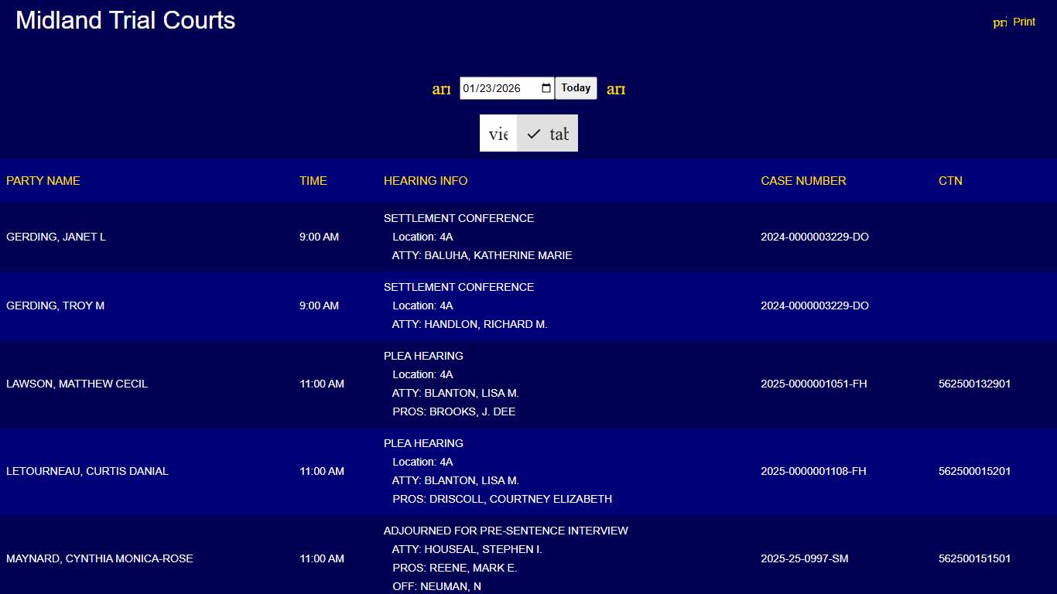Select the GERDING, TROY M party row
The height and width of the screenshot is (594, 1057).
pos(56,306)
